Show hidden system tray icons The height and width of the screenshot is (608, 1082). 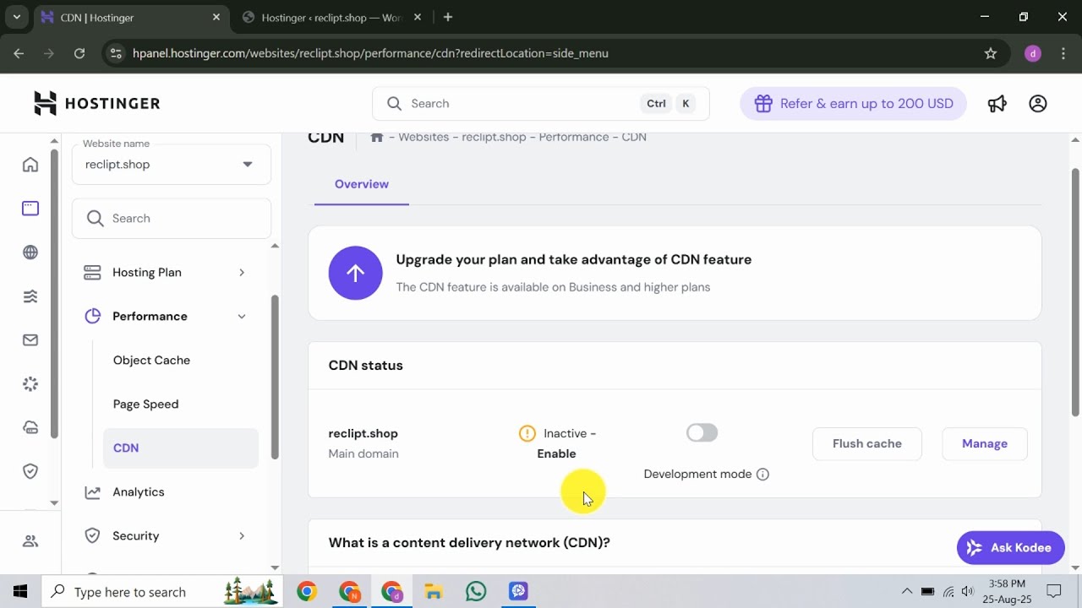pos(907,591)
